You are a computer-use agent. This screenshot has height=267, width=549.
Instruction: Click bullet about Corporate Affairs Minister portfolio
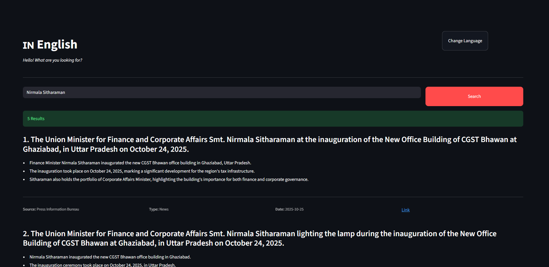[x=169, y=179]
